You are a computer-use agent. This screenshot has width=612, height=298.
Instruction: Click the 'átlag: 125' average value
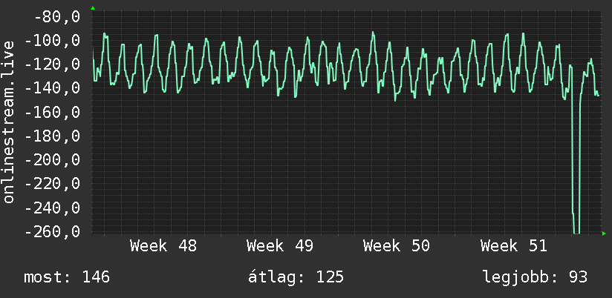(296, 277)
